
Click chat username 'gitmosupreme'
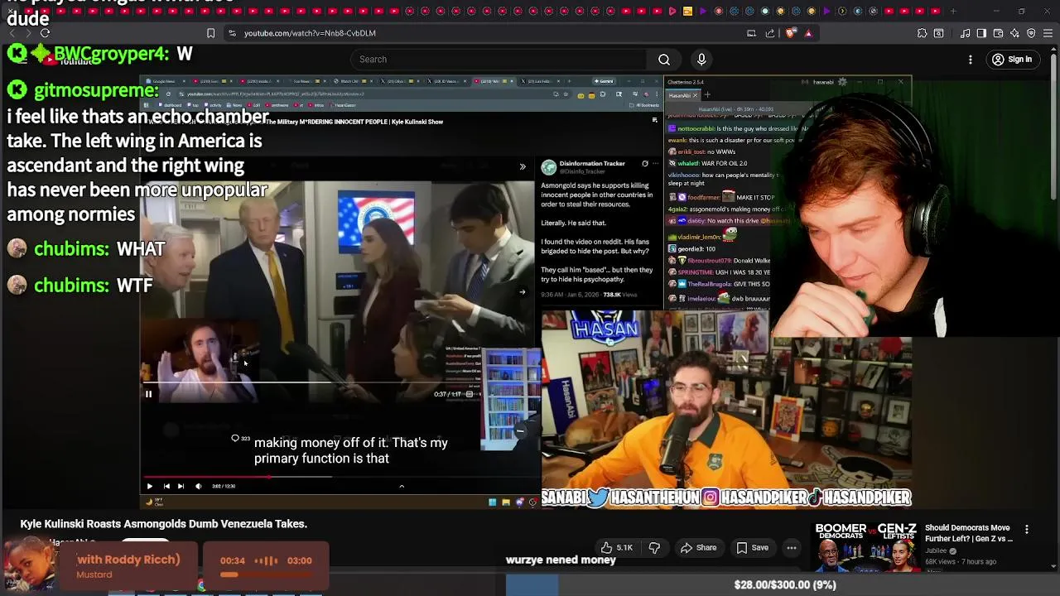(x=96, y=90)
